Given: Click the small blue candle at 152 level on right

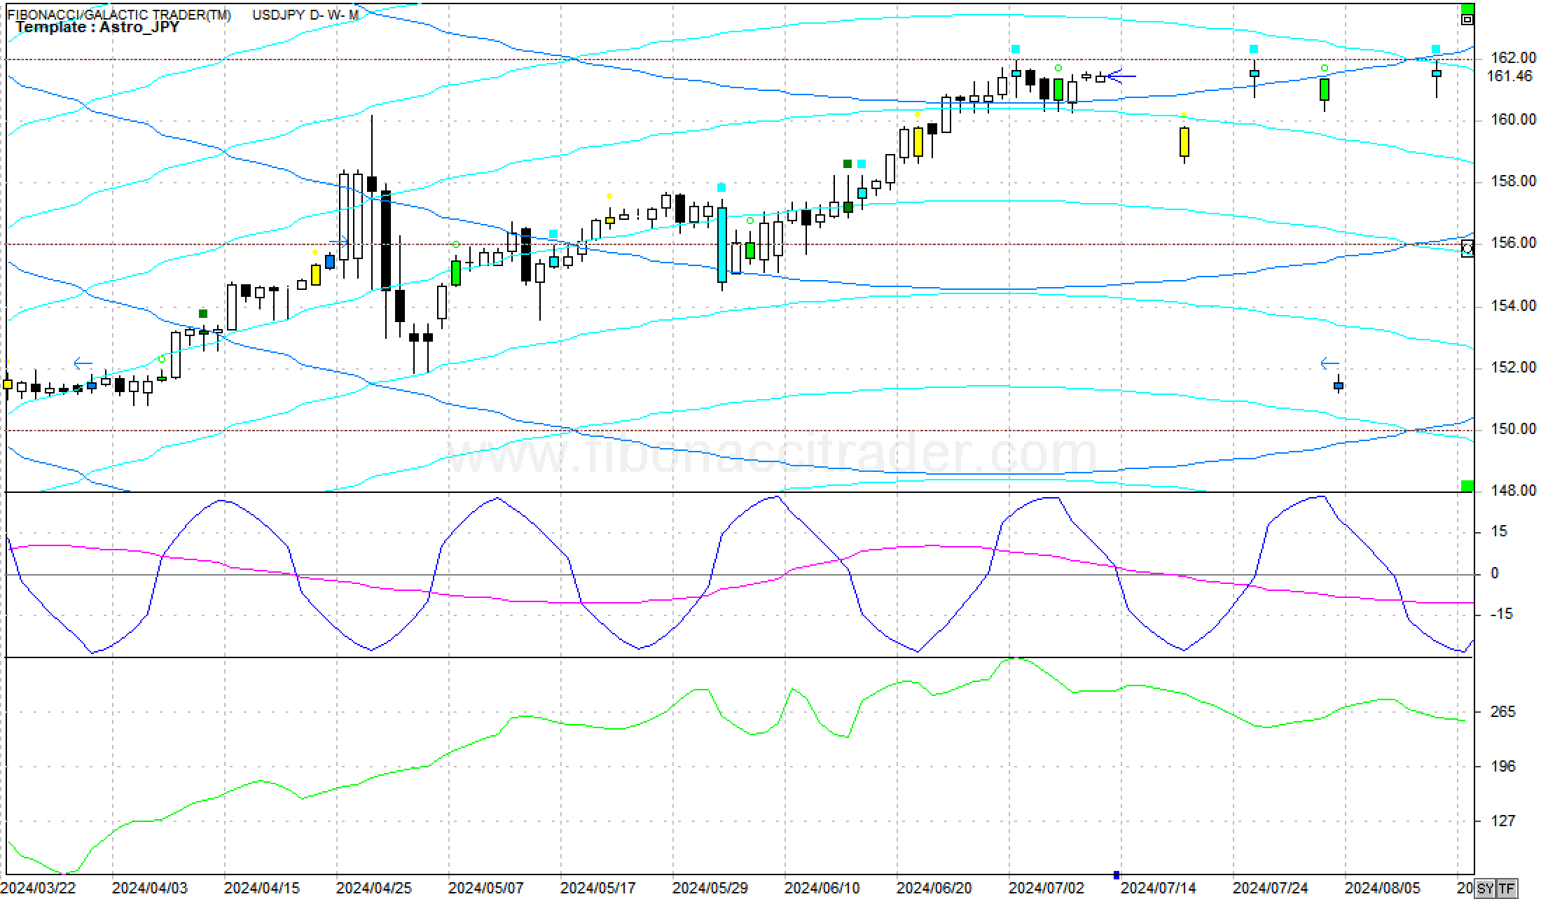Looking at the screenshot, I should (1339, 386).
